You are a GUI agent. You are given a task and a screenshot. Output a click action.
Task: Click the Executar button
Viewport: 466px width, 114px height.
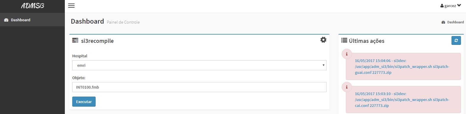click(84, 102)
